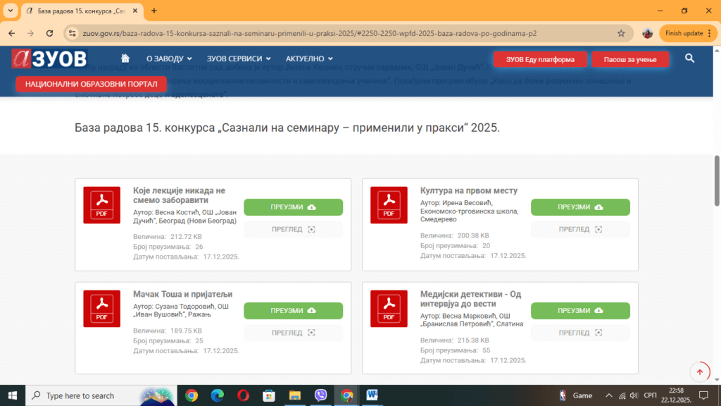
Task: Show hidden system tray icons chevron
Action: pos(610,395)
